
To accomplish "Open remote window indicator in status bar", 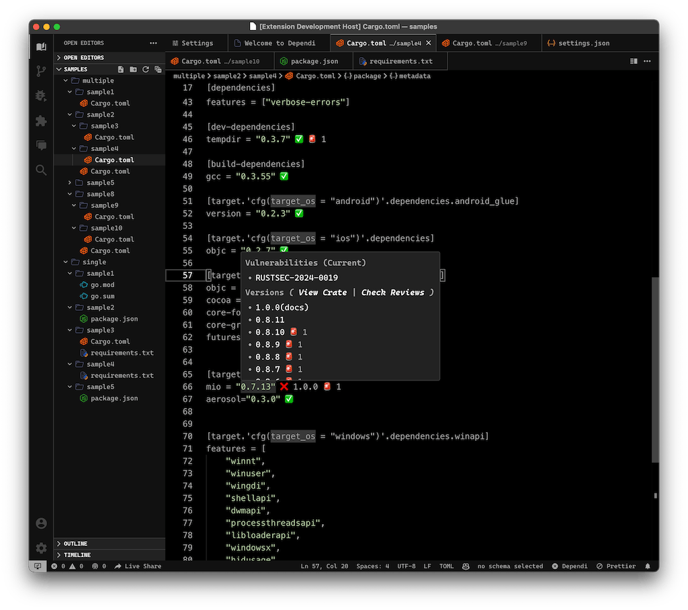I will [x=38, y=566].
